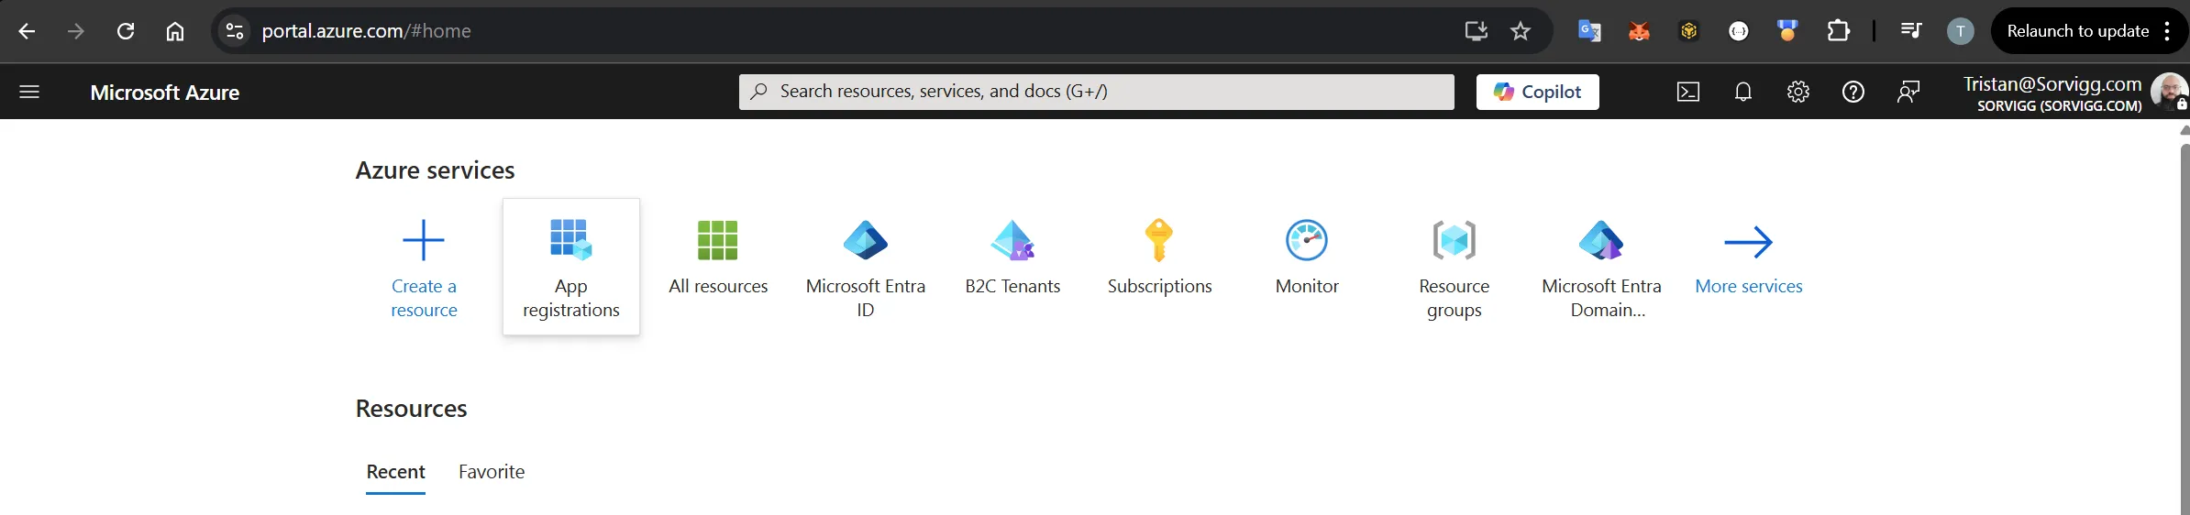The height and width of the screenshot is (515, 2190).
Task: Open Copilot from the portal header
Action: 1538,92
